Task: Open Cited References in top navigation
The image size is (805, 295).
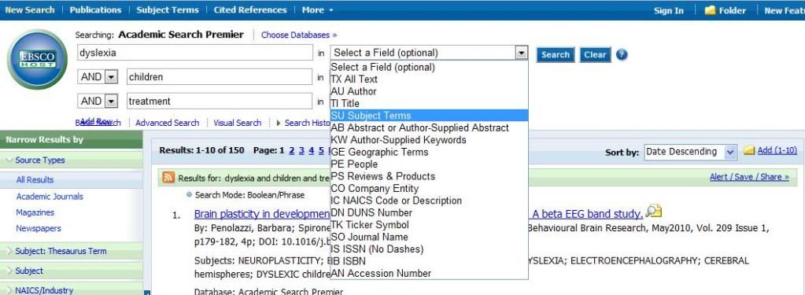Action: pyautogui.click(x=250, y=9)
